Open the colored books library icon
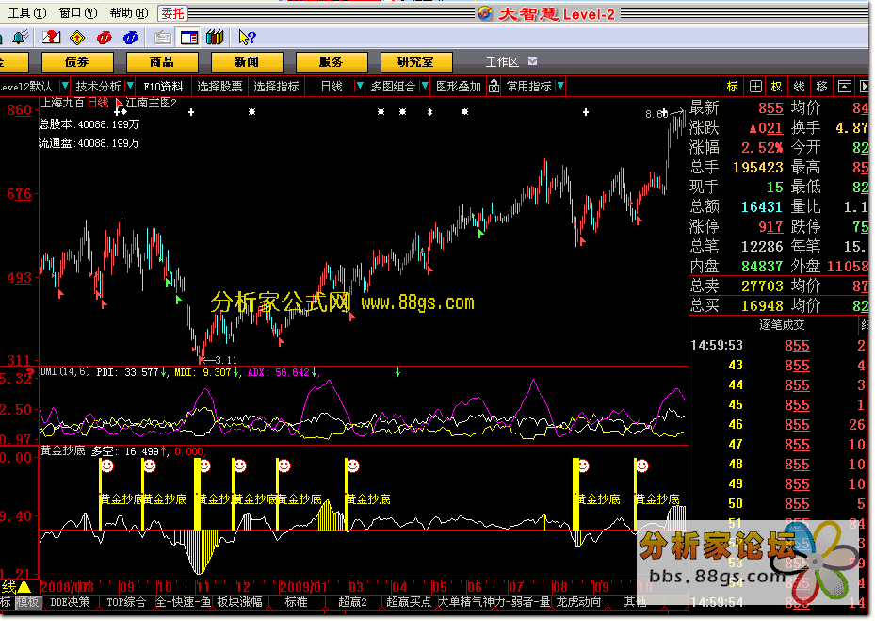The width and height of the screenshot is (875, 621). [215, 38]
